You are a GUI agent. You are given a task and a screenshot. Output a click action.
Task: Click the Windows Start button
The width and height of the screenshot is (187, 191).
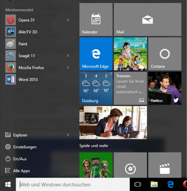(x=8, y=185)
